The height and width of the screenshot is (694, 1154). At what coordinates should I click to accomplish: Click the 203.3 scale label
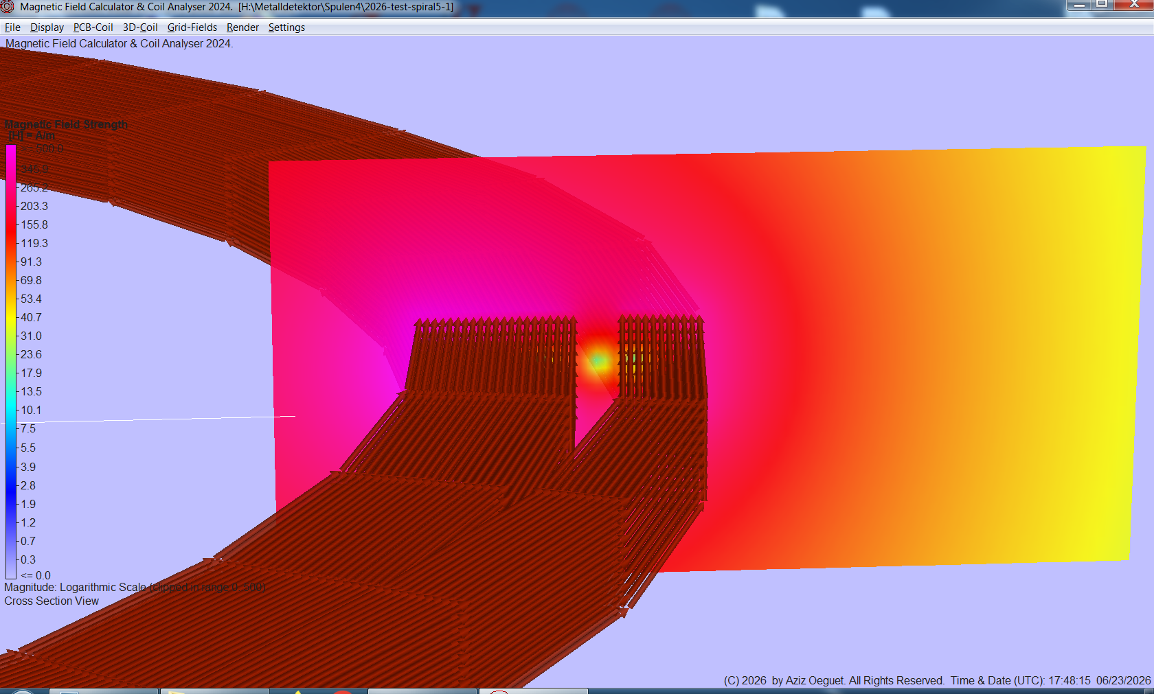[x=34, y=206]
